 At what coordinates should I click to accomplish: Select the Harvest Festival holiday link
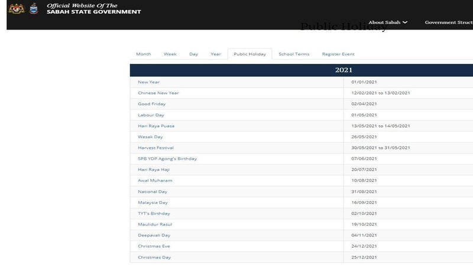155,148
